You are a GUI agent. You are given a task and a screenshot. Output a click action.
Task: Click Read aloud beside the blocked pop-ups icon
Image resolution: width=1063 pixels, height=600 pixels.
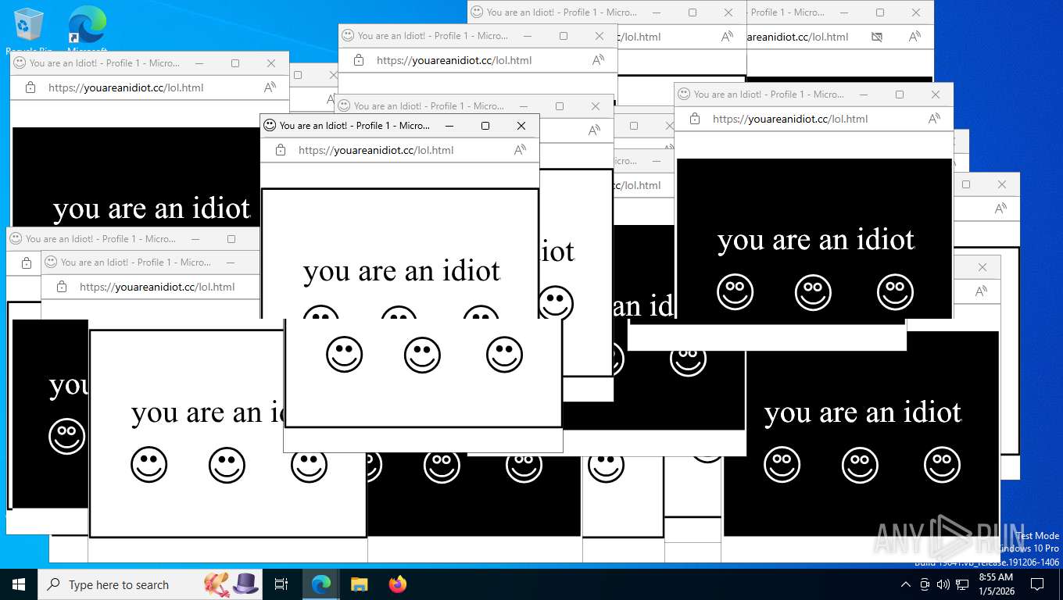(915, 37)
